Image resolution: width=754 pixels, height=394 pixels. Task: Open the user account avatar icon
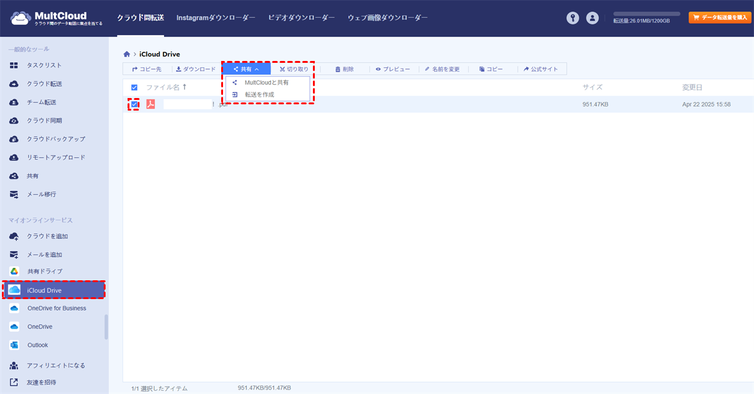tap(593, 18)
